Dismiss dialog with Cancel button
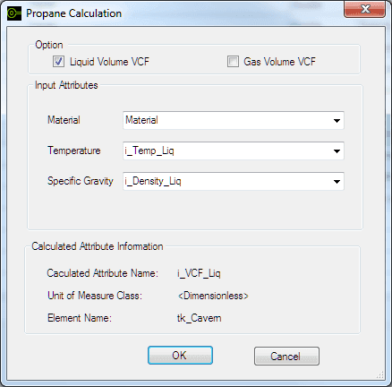 [x=286, y=356]
